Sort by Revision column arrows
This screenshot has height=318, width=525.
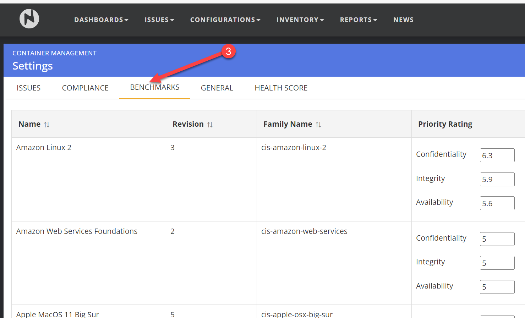[210, 125]
